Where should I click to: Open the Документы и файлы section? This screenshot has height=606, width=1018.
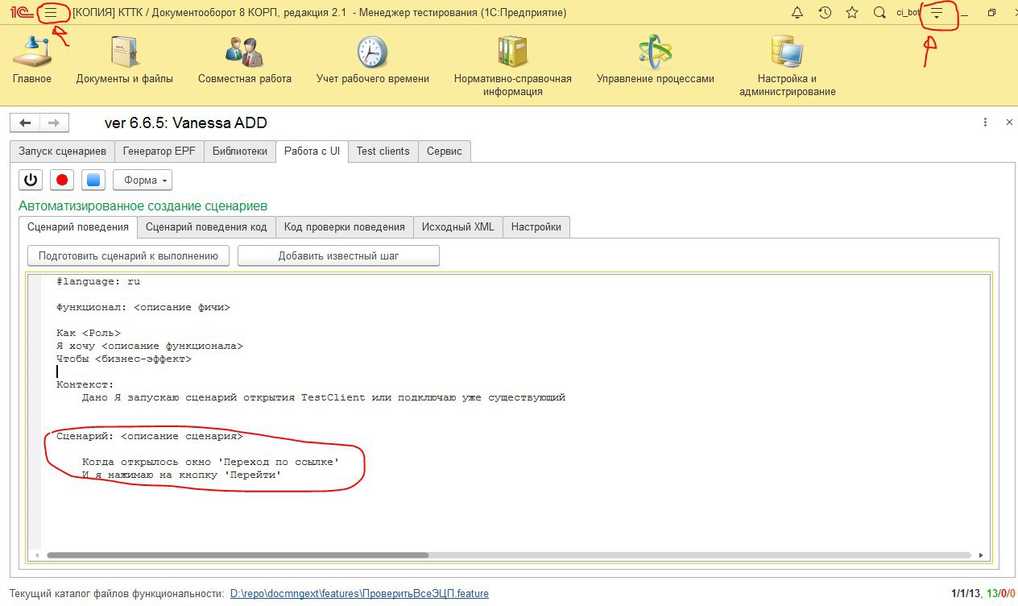(x=125, y=60)
